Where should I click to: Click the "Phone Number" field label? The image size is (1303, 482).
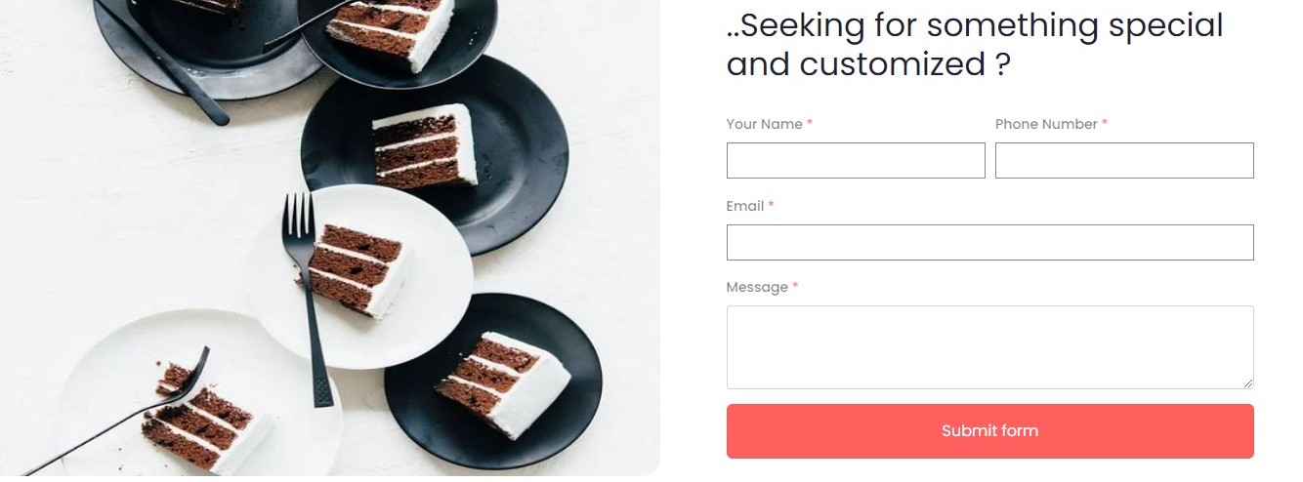(1046, 124)
